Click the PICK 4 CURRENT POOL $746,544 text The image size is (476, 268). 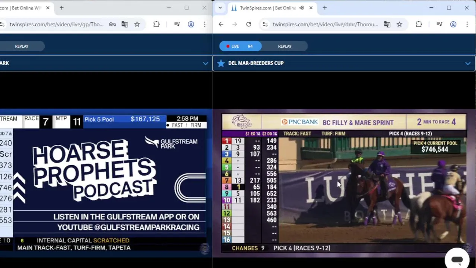[x=435, y=147]
